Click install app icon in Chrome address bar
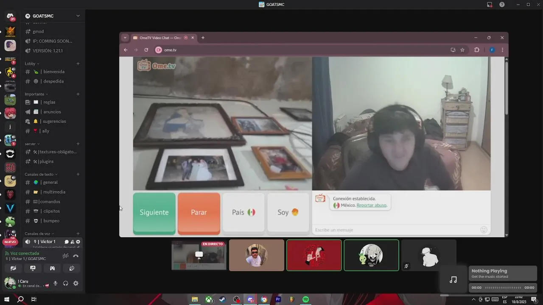This screenshot has height=305, width=543. (453, 50)
